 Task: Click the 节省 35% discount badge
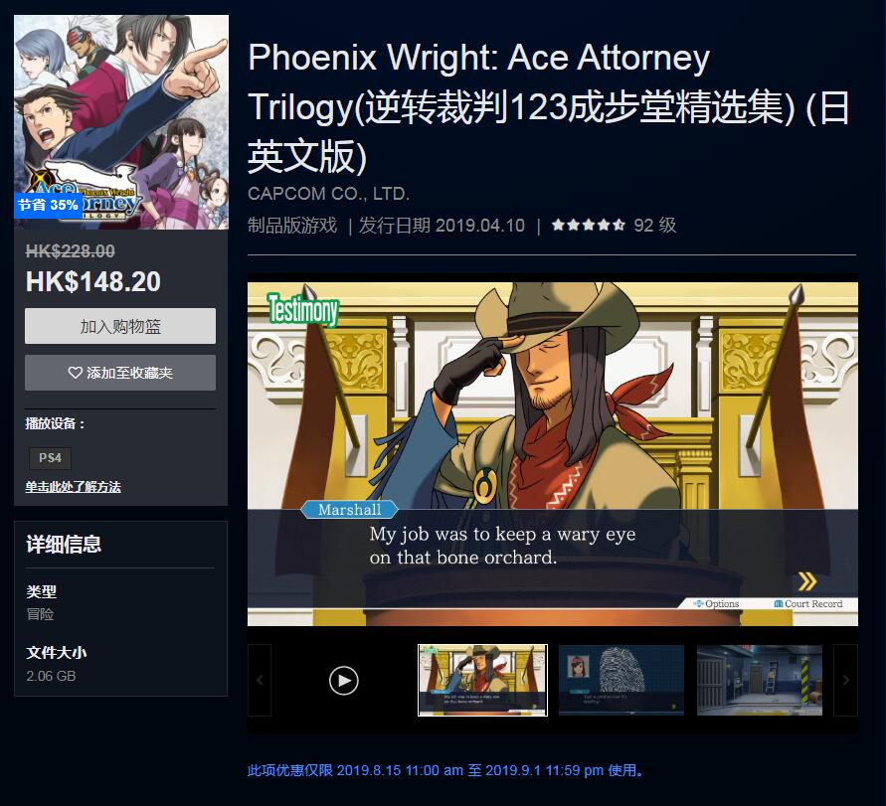pos(48,205)
